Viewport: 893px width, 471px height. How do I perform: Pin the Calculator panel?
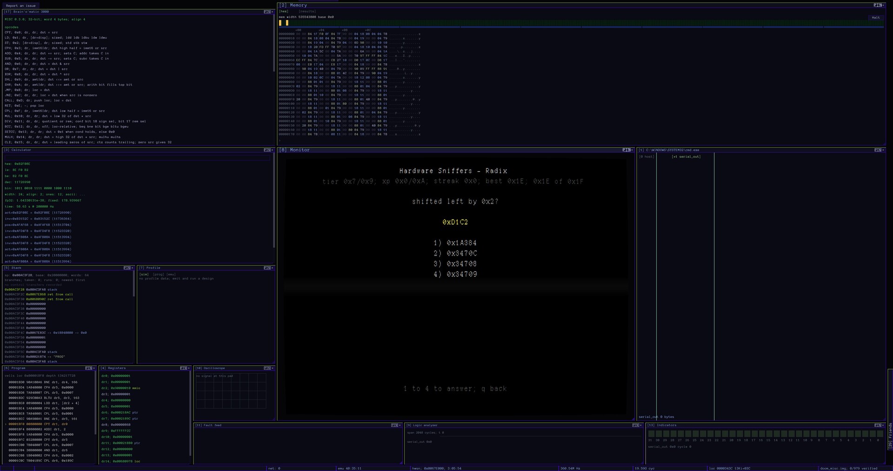point(267,150)
